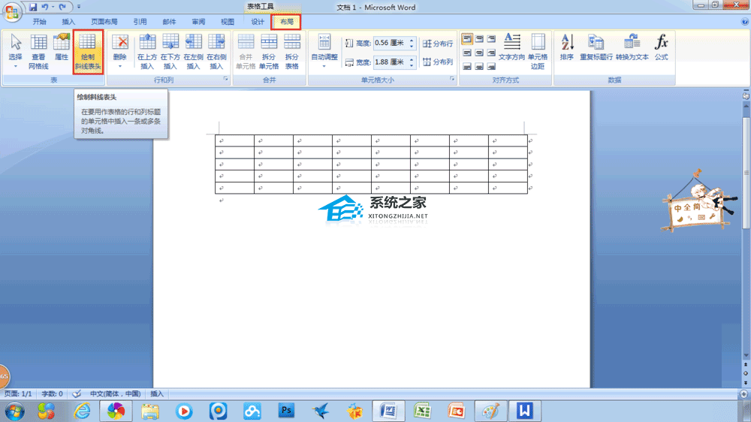Open undo history dropdown arrow
The height and width of the screenshot is (422, 751).
[x=53, y=8]
